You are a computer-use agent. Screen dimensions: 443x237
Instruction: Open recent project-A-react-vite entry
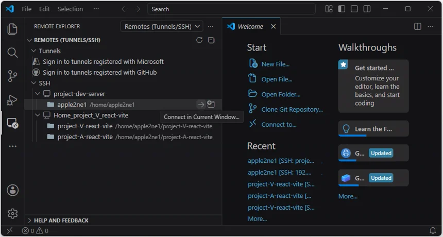tap(279, 196)
